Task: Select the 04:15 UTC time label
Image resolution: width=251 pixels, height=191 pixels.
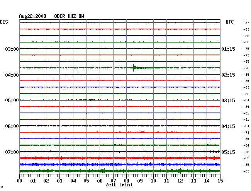Action: pos(228,126)
